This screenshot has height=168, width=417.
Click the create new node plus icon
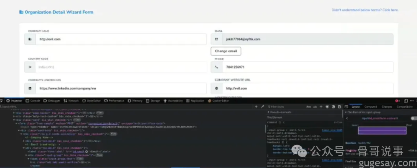[x=256, y=106]
